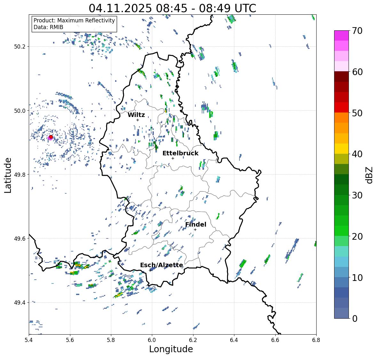
Task: Click the red radar location marker dot
Action: pos(51,137)
